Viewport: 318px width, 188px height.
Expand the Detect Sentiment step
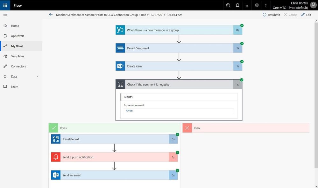179,48
